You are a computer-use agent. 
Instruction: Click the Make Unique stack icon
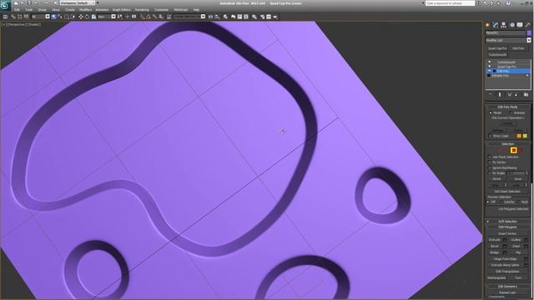click(510, 94)
